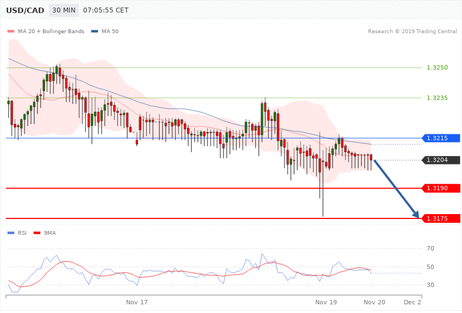
Task: Select the 30 MIN timeframe badge
Action: click(x=64, y=10)
